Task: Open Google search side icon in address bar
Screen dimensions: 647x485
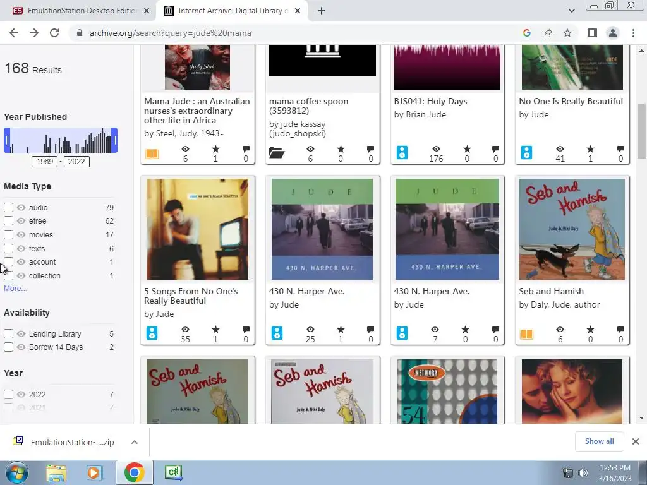Action: click(526, 33)
